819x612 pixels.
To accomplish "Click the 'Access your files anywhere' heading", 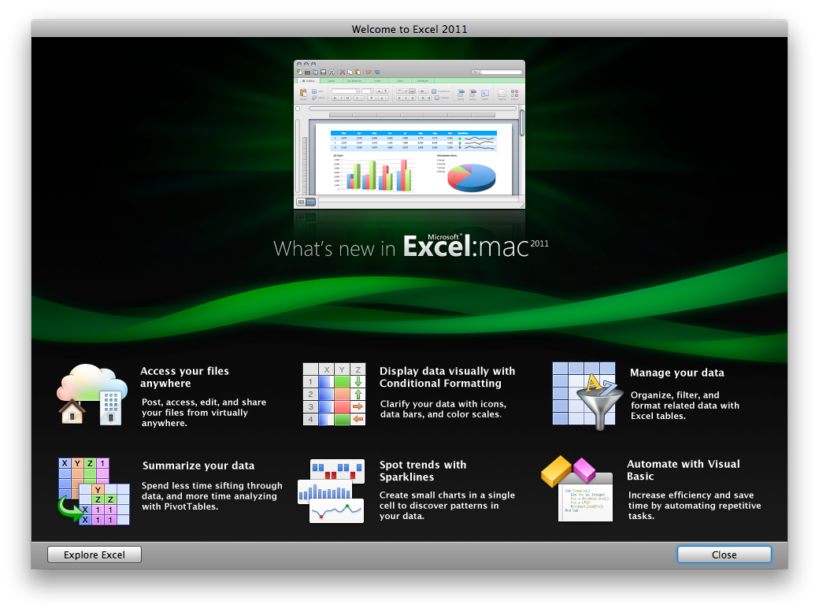I will 184,376.
